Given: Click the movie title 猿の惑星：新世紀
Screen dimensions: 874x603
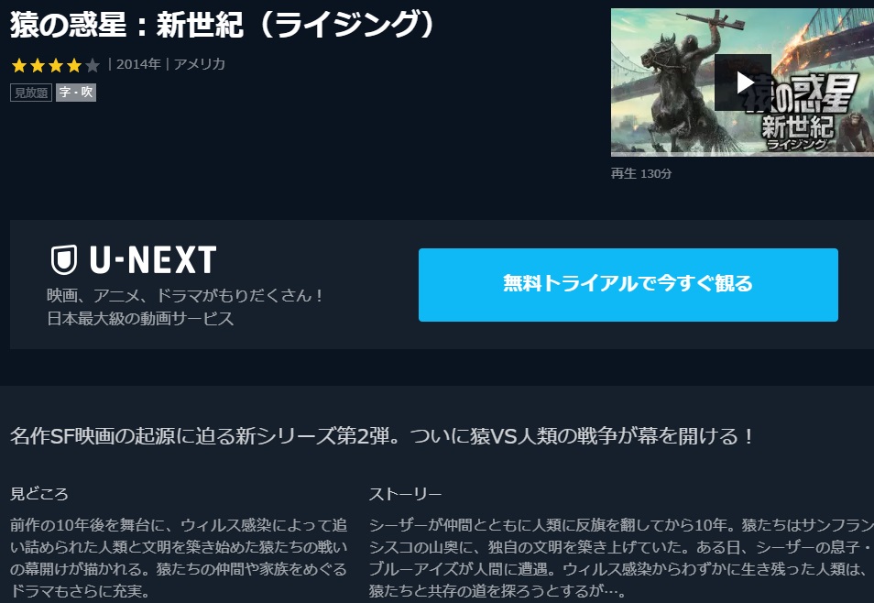Looking at the screenshot, I should tap(127, 25).
